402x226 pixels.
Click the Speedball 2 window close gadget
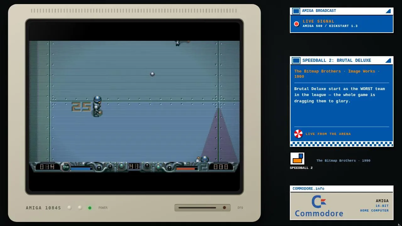296,61
